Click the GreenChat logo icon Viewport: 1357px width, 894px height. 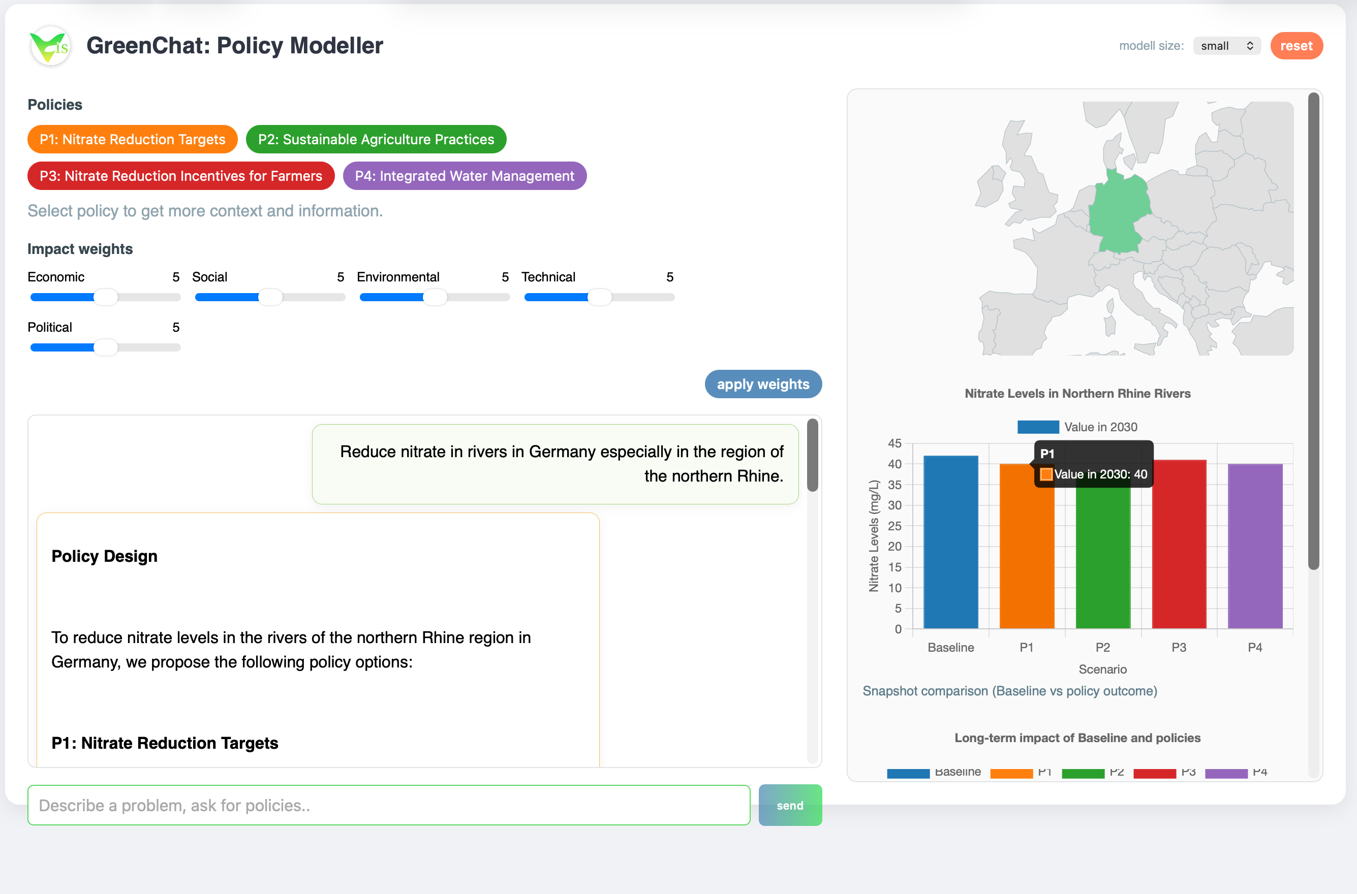(x=50, y=46)
